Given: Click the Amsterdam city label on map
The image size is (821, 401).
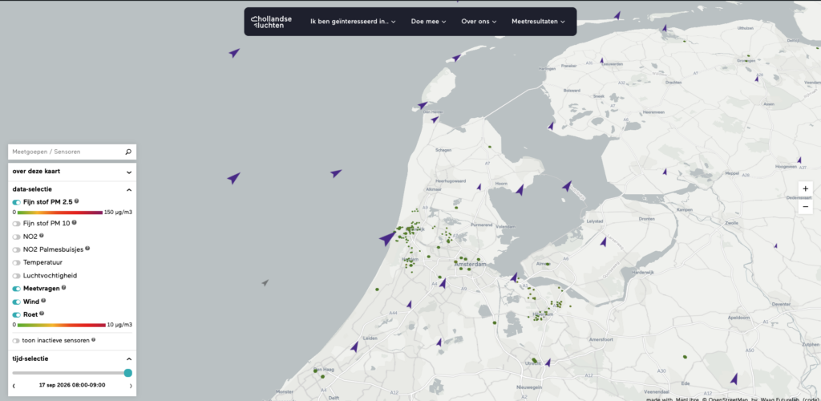Looking at the screenshot, I should pyautogui.click(x=470, y=265).
